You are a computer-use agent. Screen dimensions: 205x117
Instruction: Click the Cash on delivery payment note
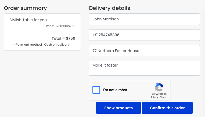42,45
